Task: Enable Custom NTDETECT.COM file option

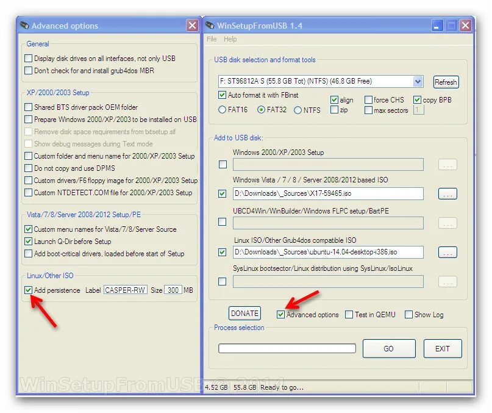Action: [28, 192]
